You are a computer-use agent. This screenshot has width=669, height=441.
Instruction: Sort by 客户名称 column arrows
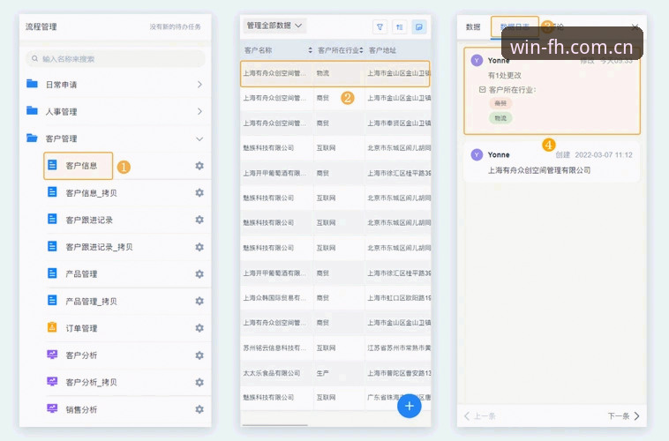point(310,50)
